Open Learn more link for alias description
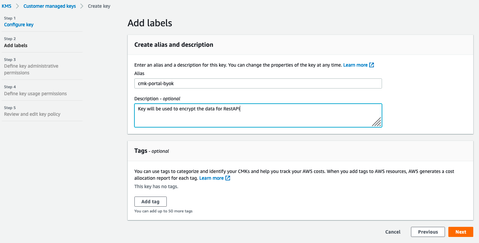The height and width of the screenshot is (243, 479). [355, 65]
